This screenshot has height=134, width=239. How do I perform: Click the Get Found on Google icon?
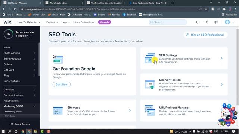tap(58, 59)
